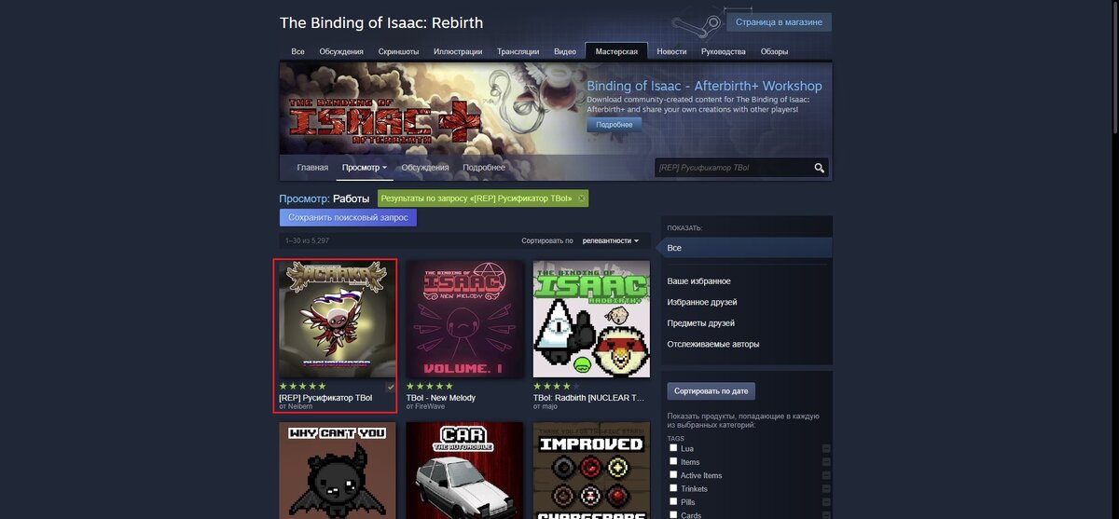Select the Мастерская tab

(616, 51)
